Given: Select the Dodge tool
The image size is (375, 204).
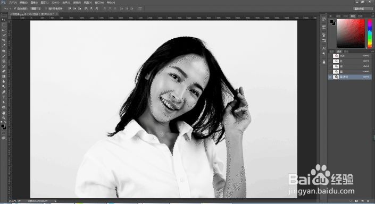Looking at the screenshot, I should click(x=4, y=87).
